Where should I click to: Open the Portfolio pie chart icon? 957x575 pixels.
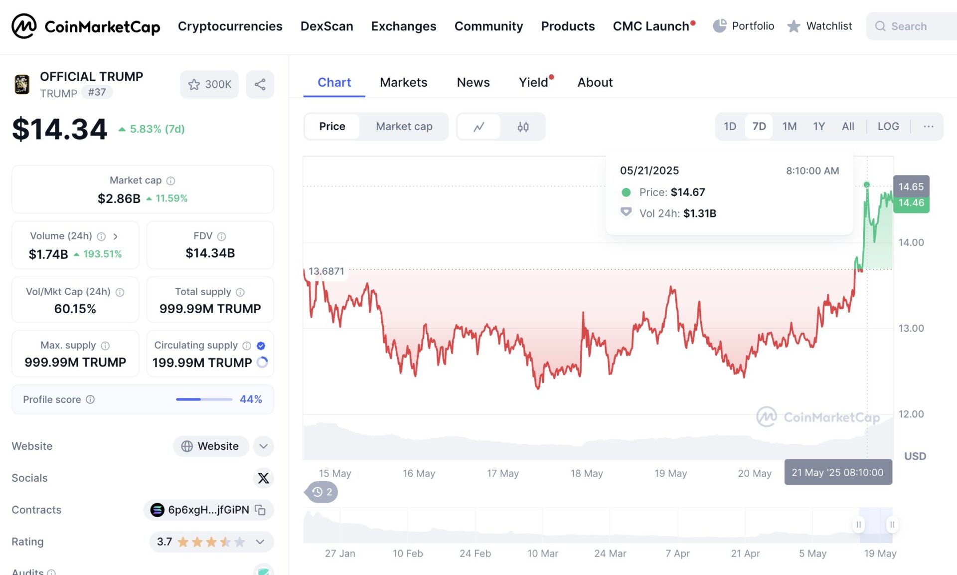click(x=719, y=26)
